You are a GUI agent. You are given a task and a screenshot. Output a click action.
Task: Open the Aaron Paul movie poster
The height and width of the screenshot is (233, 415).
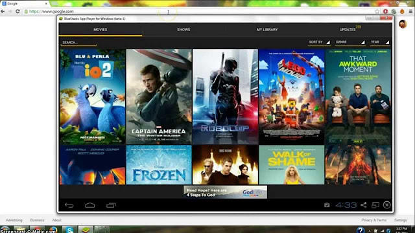point(92,165)
